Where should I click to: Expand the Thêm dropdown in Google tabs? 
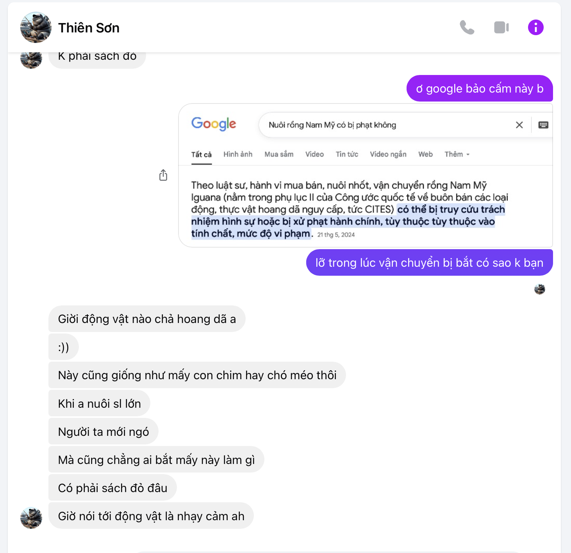(x=457, y=154)
